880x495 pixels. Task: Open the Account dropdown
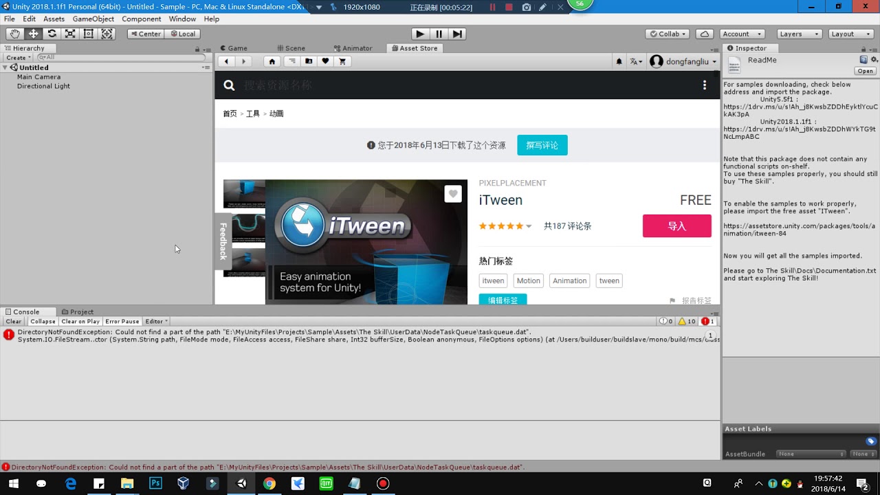click(742, 34)
